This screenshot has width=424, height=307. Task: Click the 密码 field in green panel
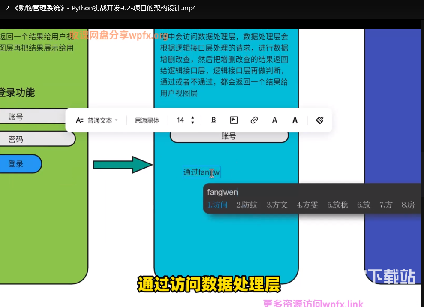36,139
